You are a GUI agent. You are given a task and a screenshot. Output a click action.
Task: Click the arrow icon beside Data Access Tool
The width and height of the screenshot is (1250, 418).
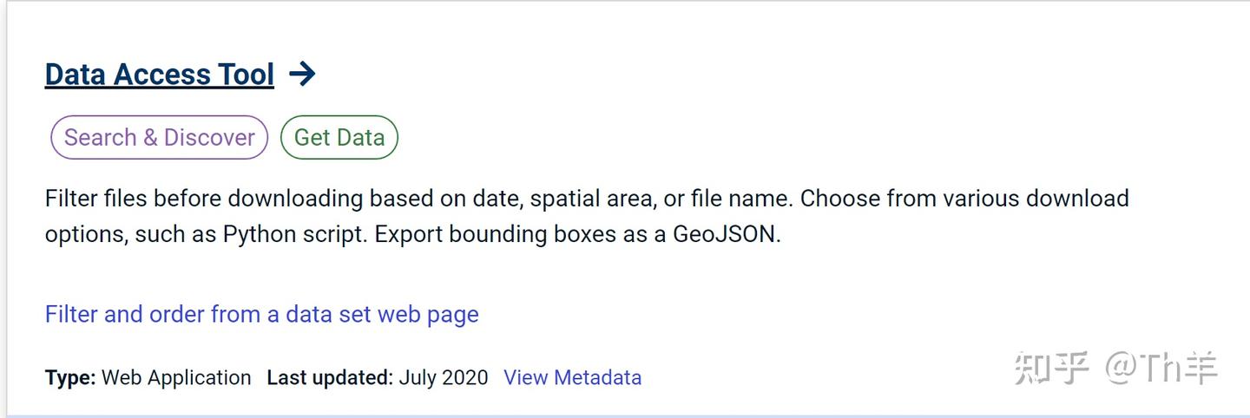302,75
